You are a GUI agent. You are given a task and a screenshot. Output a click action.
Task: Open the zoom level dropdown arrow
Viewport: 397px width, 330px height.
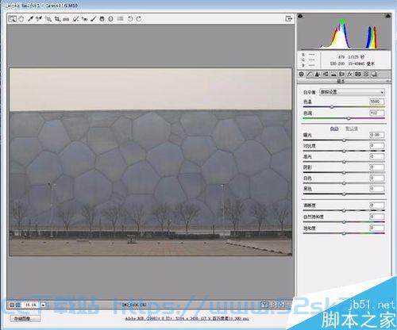(44, 305)
